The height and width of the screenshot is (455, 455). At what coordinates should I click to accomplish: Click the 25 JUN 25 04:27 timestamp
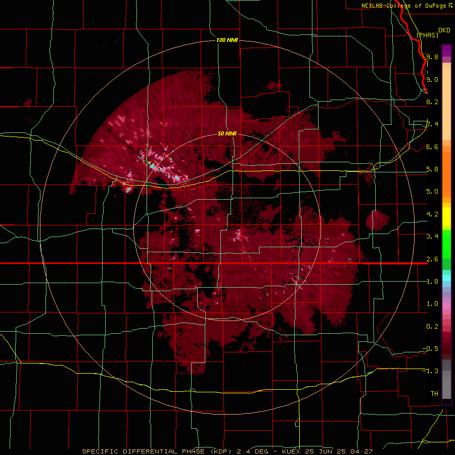(x=339, y=451)
